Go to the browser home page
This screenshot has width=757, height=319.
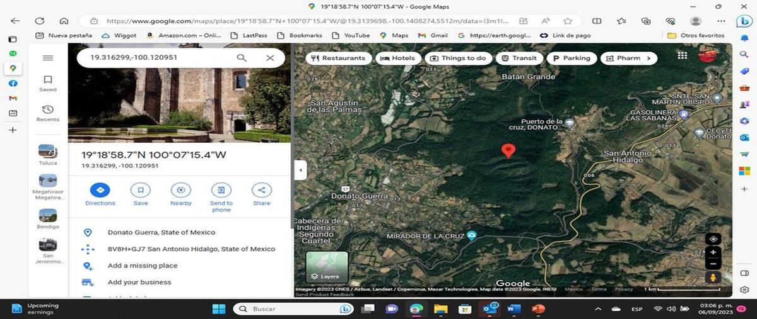(x=64, y=21)
